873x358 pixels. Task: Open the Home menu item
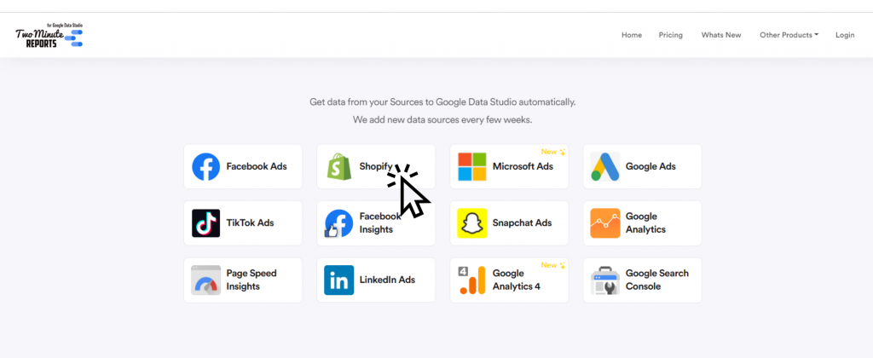(632, 35)
